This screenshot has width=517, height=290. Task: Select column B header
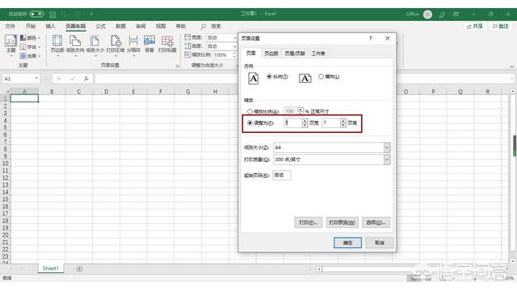[x=52, y=92]
